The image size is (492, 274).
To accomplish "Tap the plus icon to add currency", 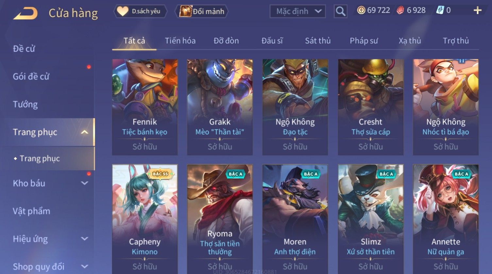I will (x=477, y=10).
